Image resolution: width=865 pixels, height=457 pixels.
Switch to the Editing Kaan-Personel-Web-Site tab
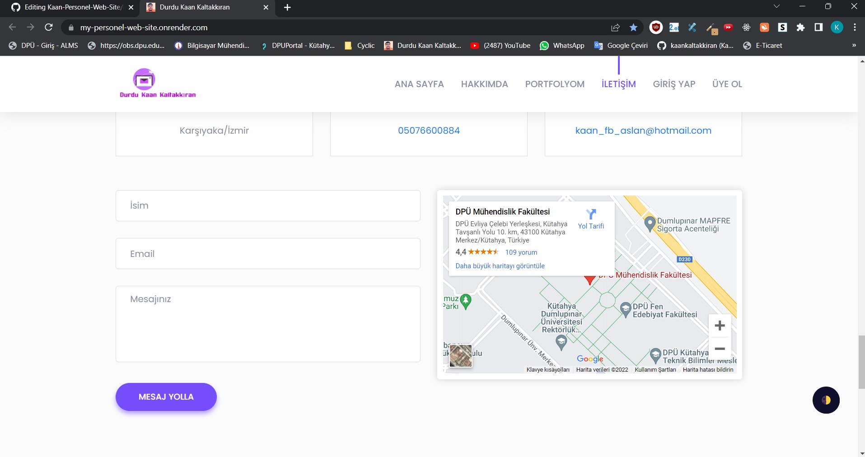70,7
